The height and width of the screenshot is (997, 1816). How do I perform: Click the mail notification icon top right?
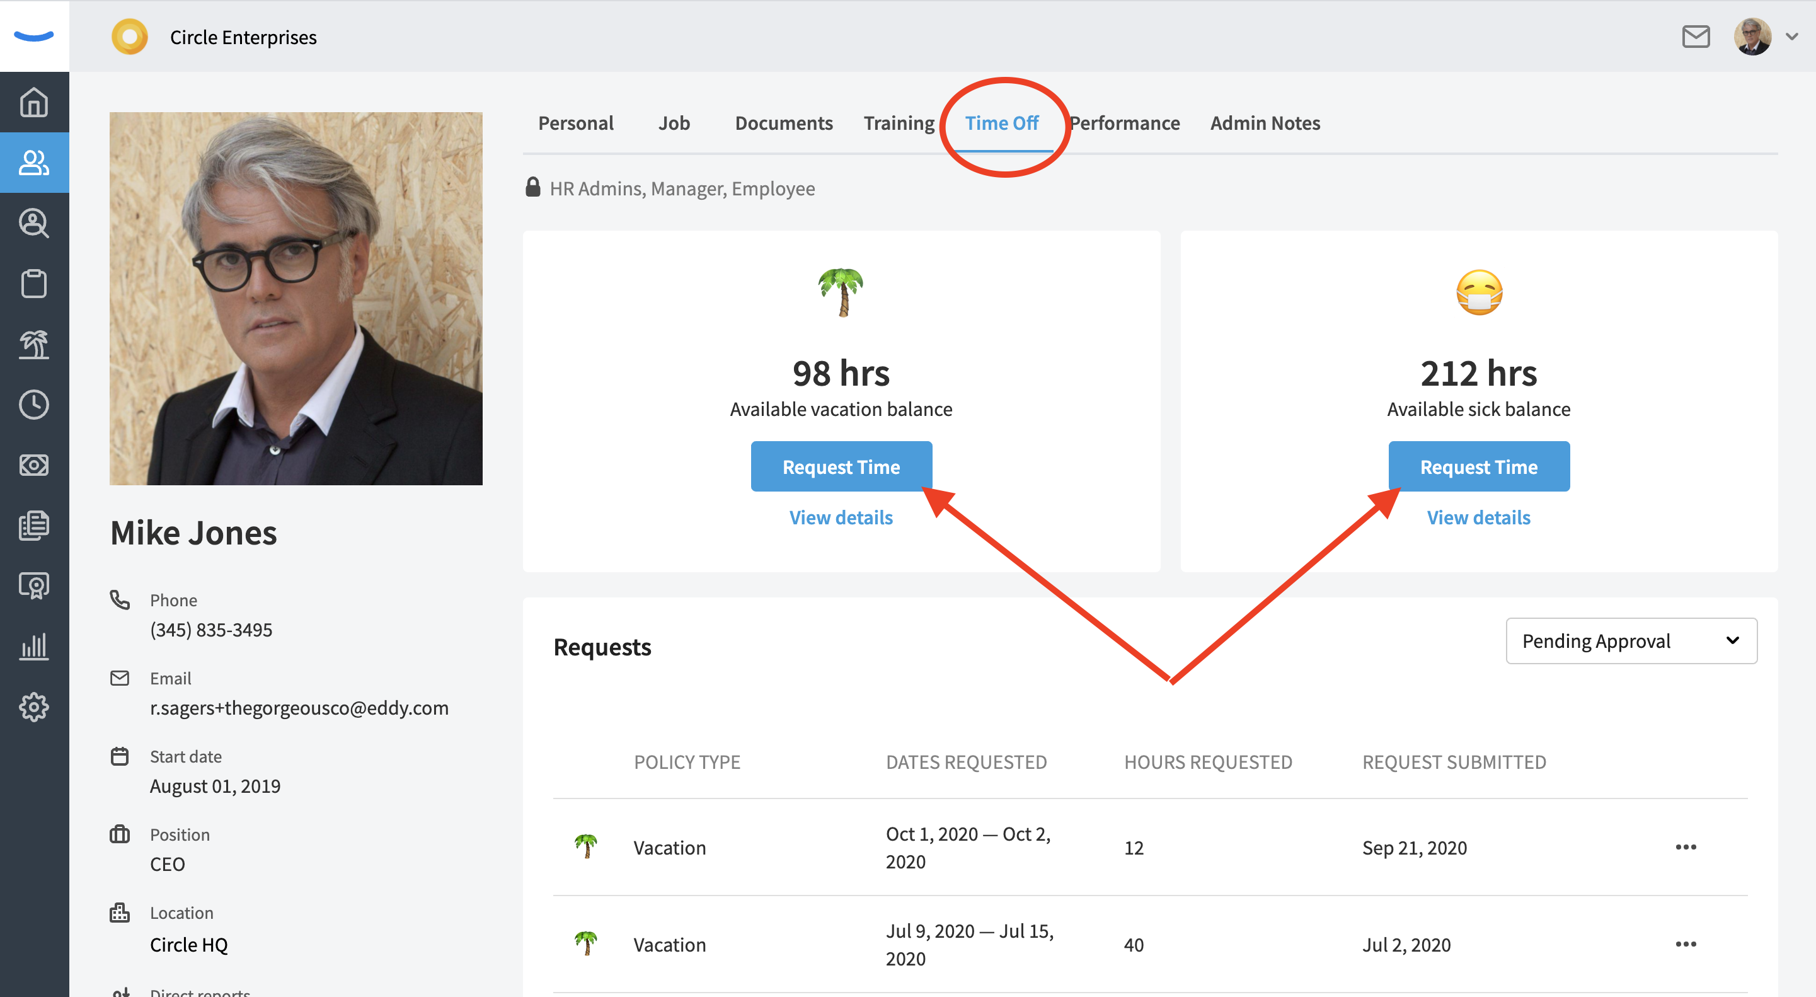point(1694,37)
